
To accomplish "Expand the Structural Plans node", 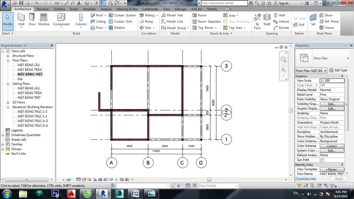I will (x=7, y=56).
